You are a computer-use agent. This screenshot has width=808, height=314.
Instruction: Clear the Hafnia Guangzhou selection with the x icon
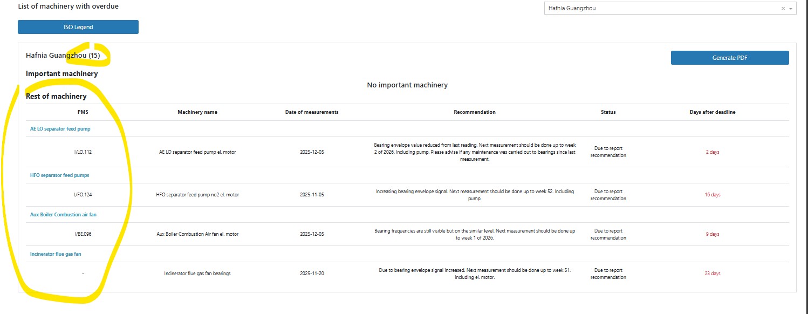(x=783, y=9)
